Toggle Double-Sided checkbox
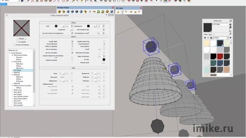This screenshot has height=138, width=246. tap(72, 41)
